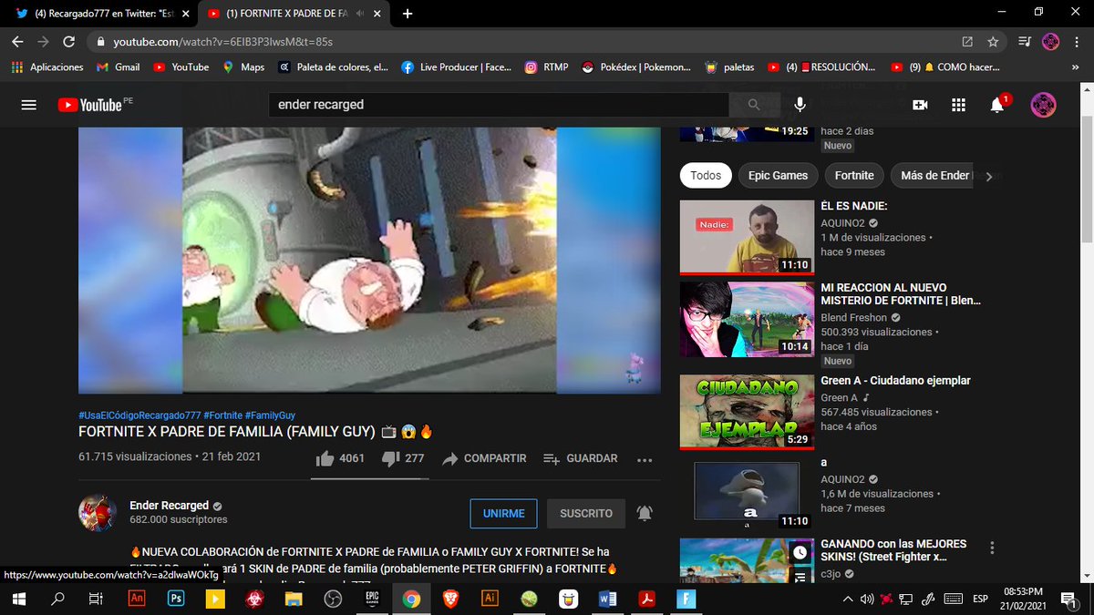Click the search magnifier button
Image resolution: width=1094 pixels, height=615 pixels.
(753, 105)
